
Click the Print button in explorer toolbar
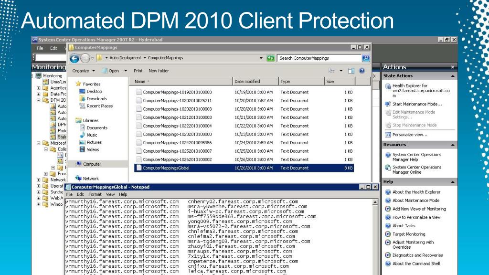pyautogui.click(x=138, y=71)
